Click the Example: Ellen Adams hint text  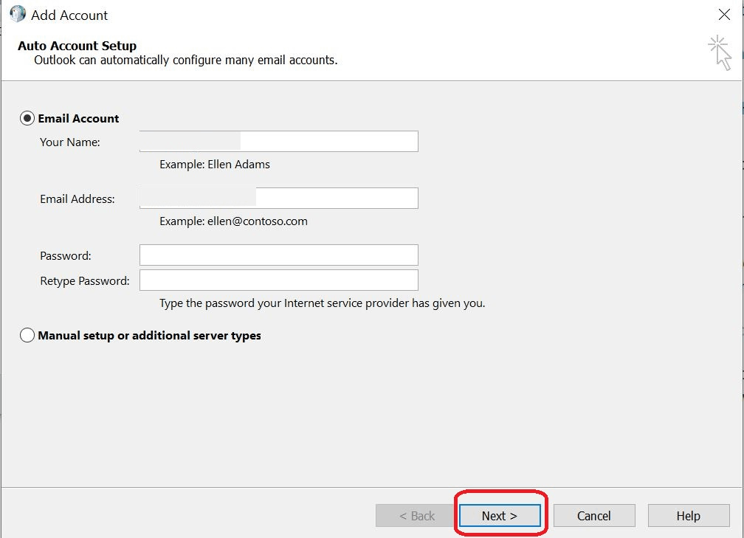(214, 164)
